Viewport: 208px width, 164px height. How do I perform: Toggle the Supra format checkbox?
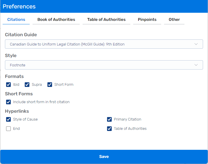click(27, 85)
